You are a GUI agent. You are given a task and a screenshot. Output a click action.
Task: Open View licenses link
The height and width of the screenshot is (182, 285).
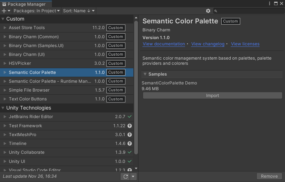(x=245, y=44)
